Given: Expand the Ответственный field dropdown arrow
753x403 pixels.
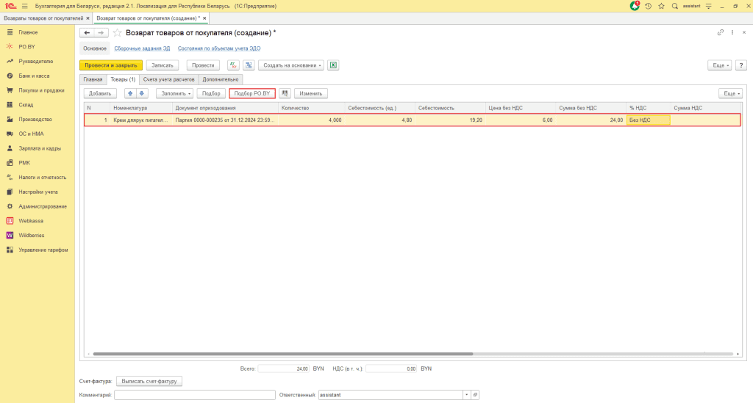Looking at the screenshot, I should pos(466,395).
